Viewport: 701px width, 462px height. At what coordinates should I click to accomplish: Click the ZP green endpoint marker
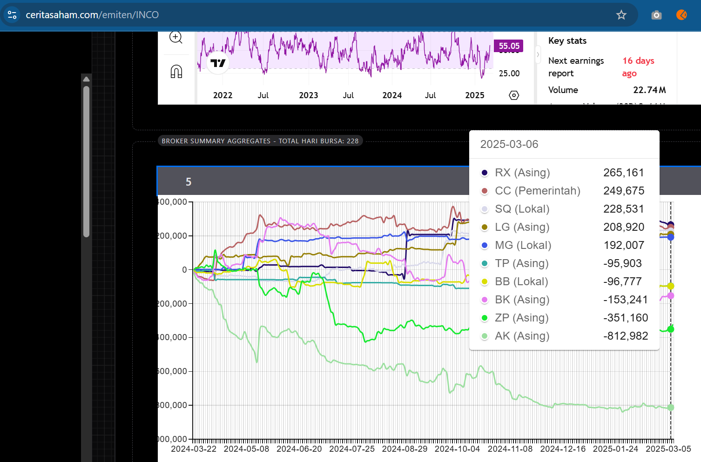point(671,329)
